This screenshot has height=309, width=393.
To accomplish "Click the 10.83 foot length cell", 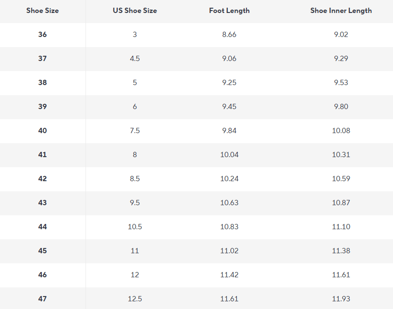I will tap(229, 227).
